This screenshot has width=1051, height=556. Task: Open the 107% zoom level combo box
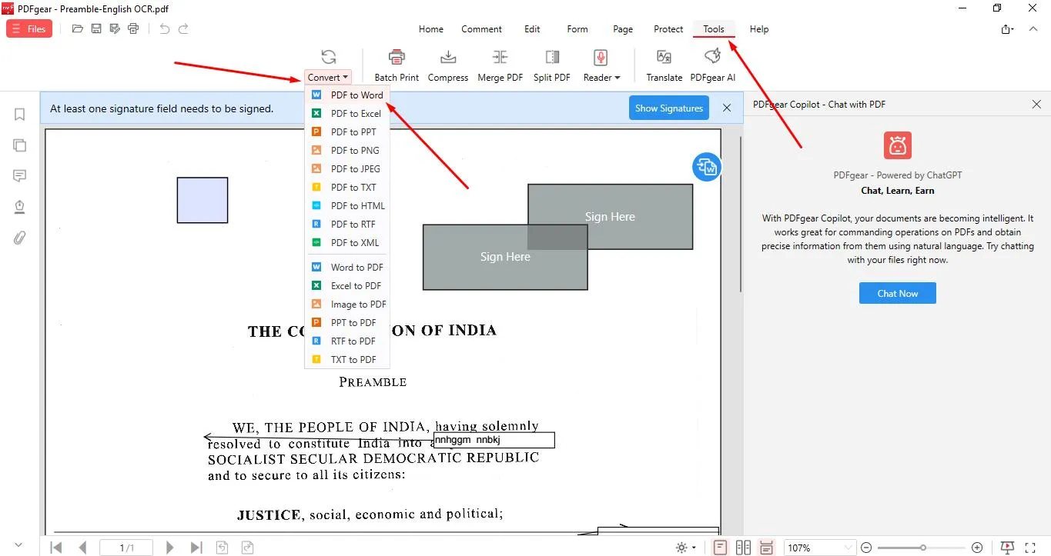[x=819, y=548]
